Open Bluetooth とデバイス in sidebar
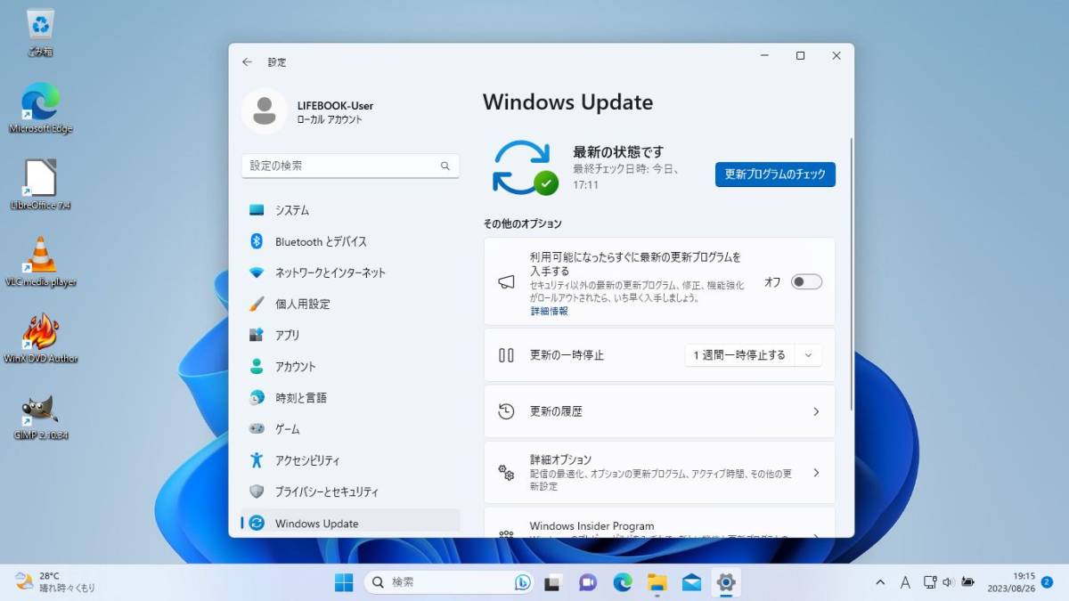 [x=350, y=241]
